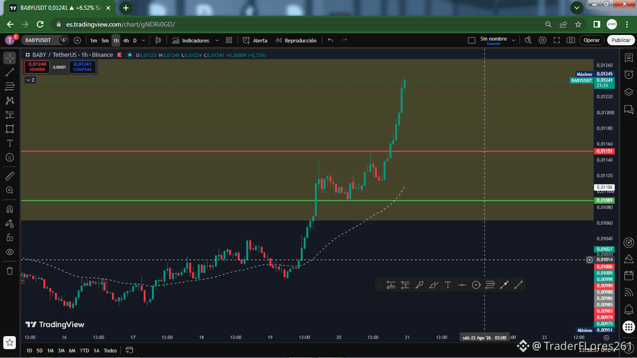637x358 pixels.
Task: Enter fullscreen chart mode
Action: 556,41
